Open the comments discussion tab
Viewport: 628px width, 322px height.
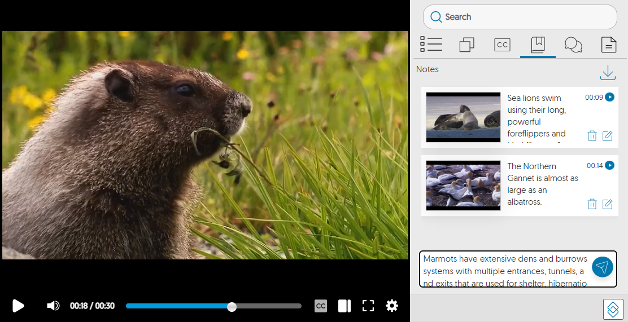pos(574,45)
